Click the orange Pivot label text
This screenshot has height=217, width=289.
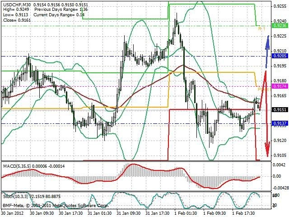tap(264, 90)
